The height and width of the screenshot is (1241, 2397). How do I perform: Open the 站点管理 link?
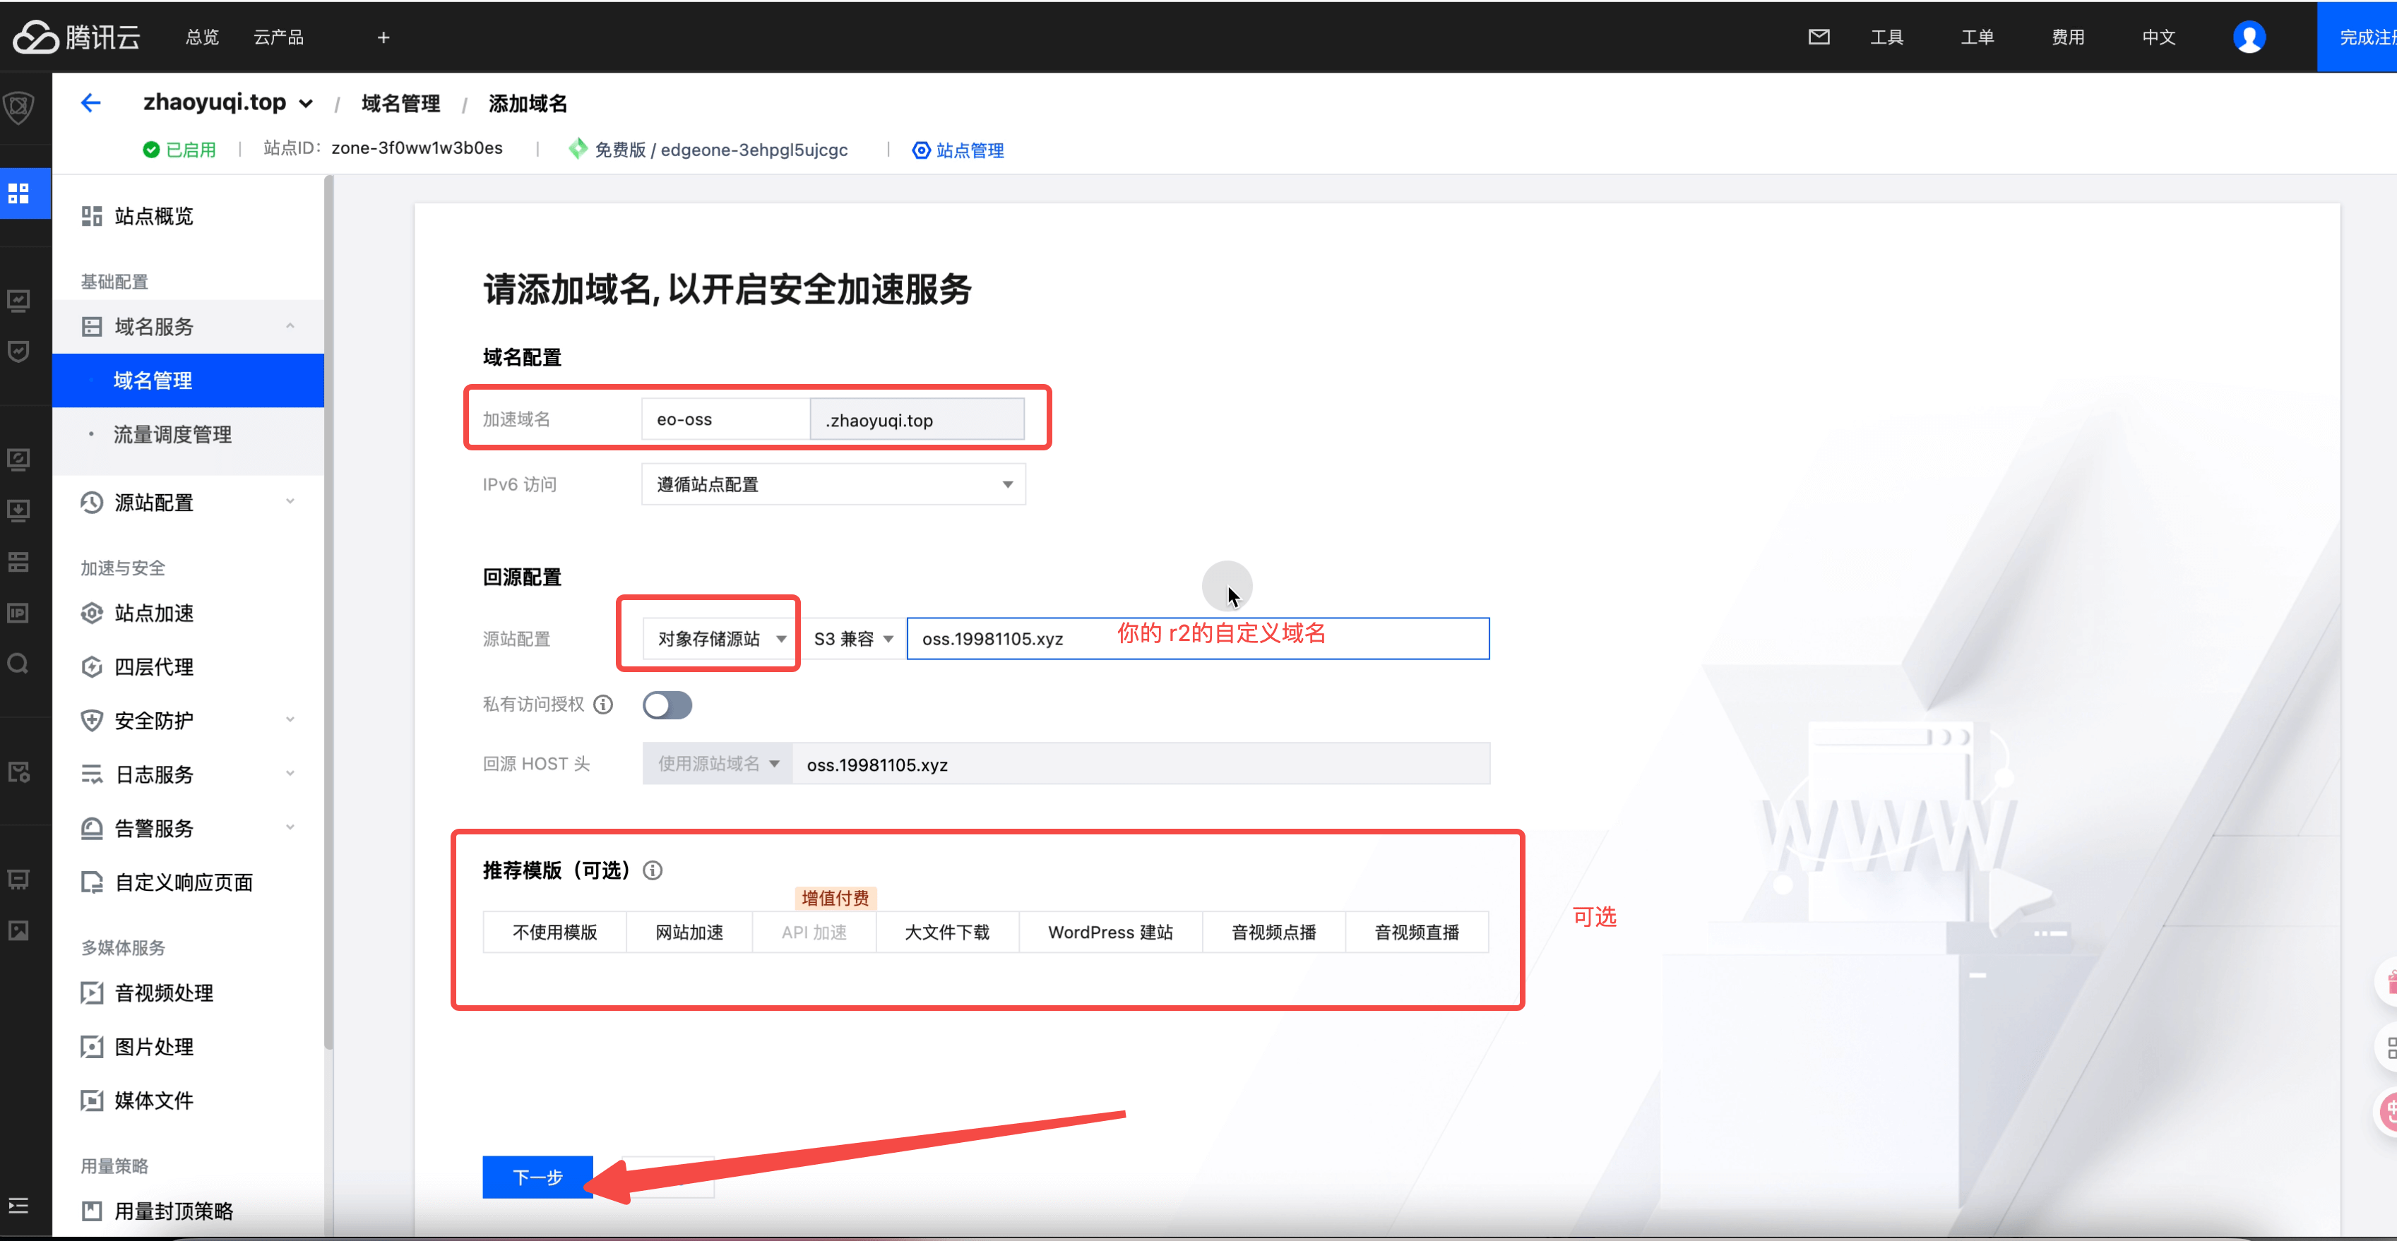coord(958,150)
